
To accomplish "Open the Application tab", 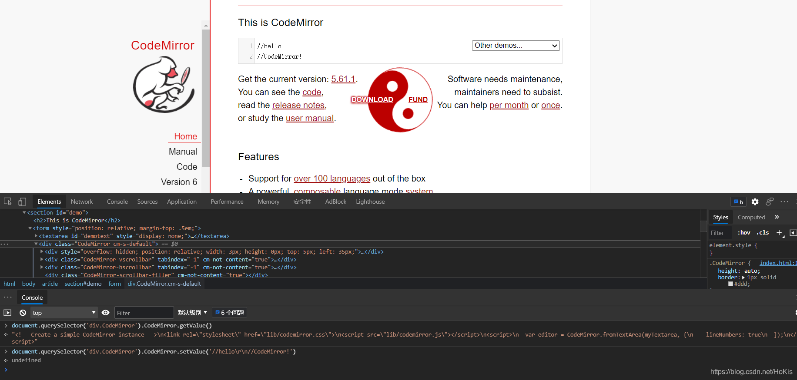I will click(182, 202).
